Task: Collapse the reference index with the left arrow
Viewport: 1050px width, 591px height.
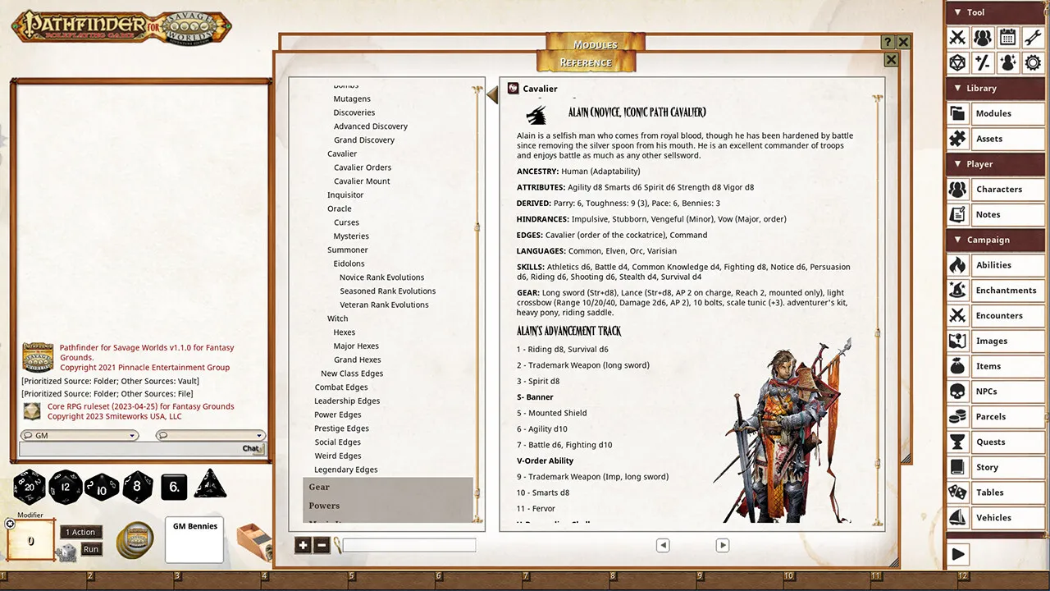Action: pyautogui.click(x=492, y=94)
